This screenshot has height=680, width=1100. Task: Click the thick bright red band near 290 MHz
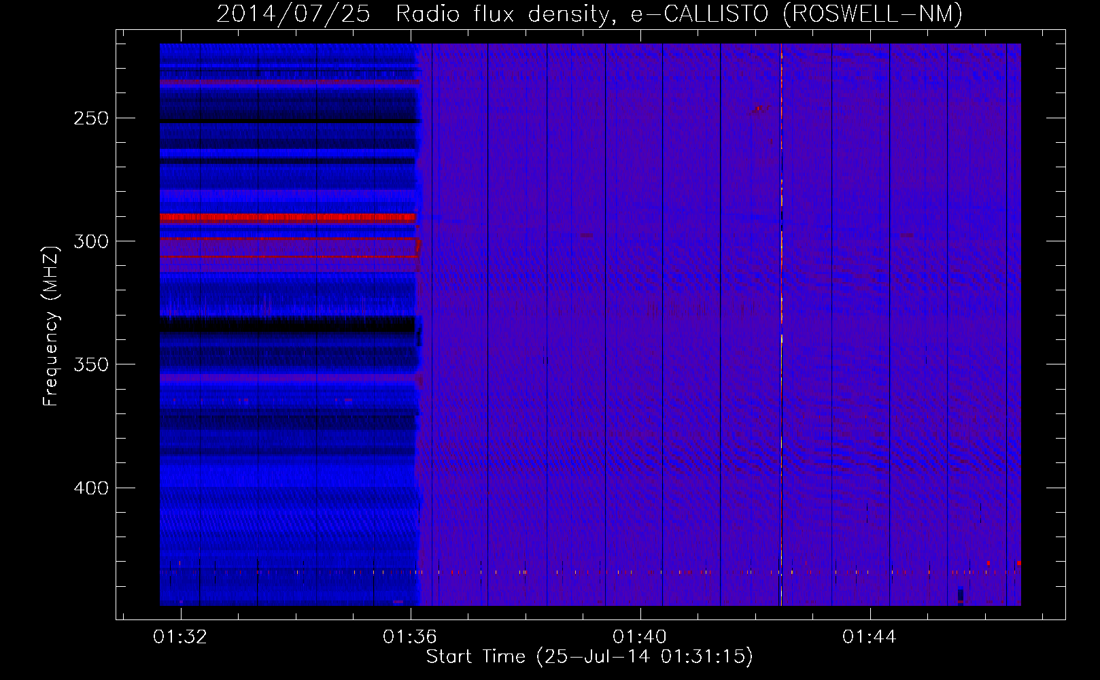[288, 218]
